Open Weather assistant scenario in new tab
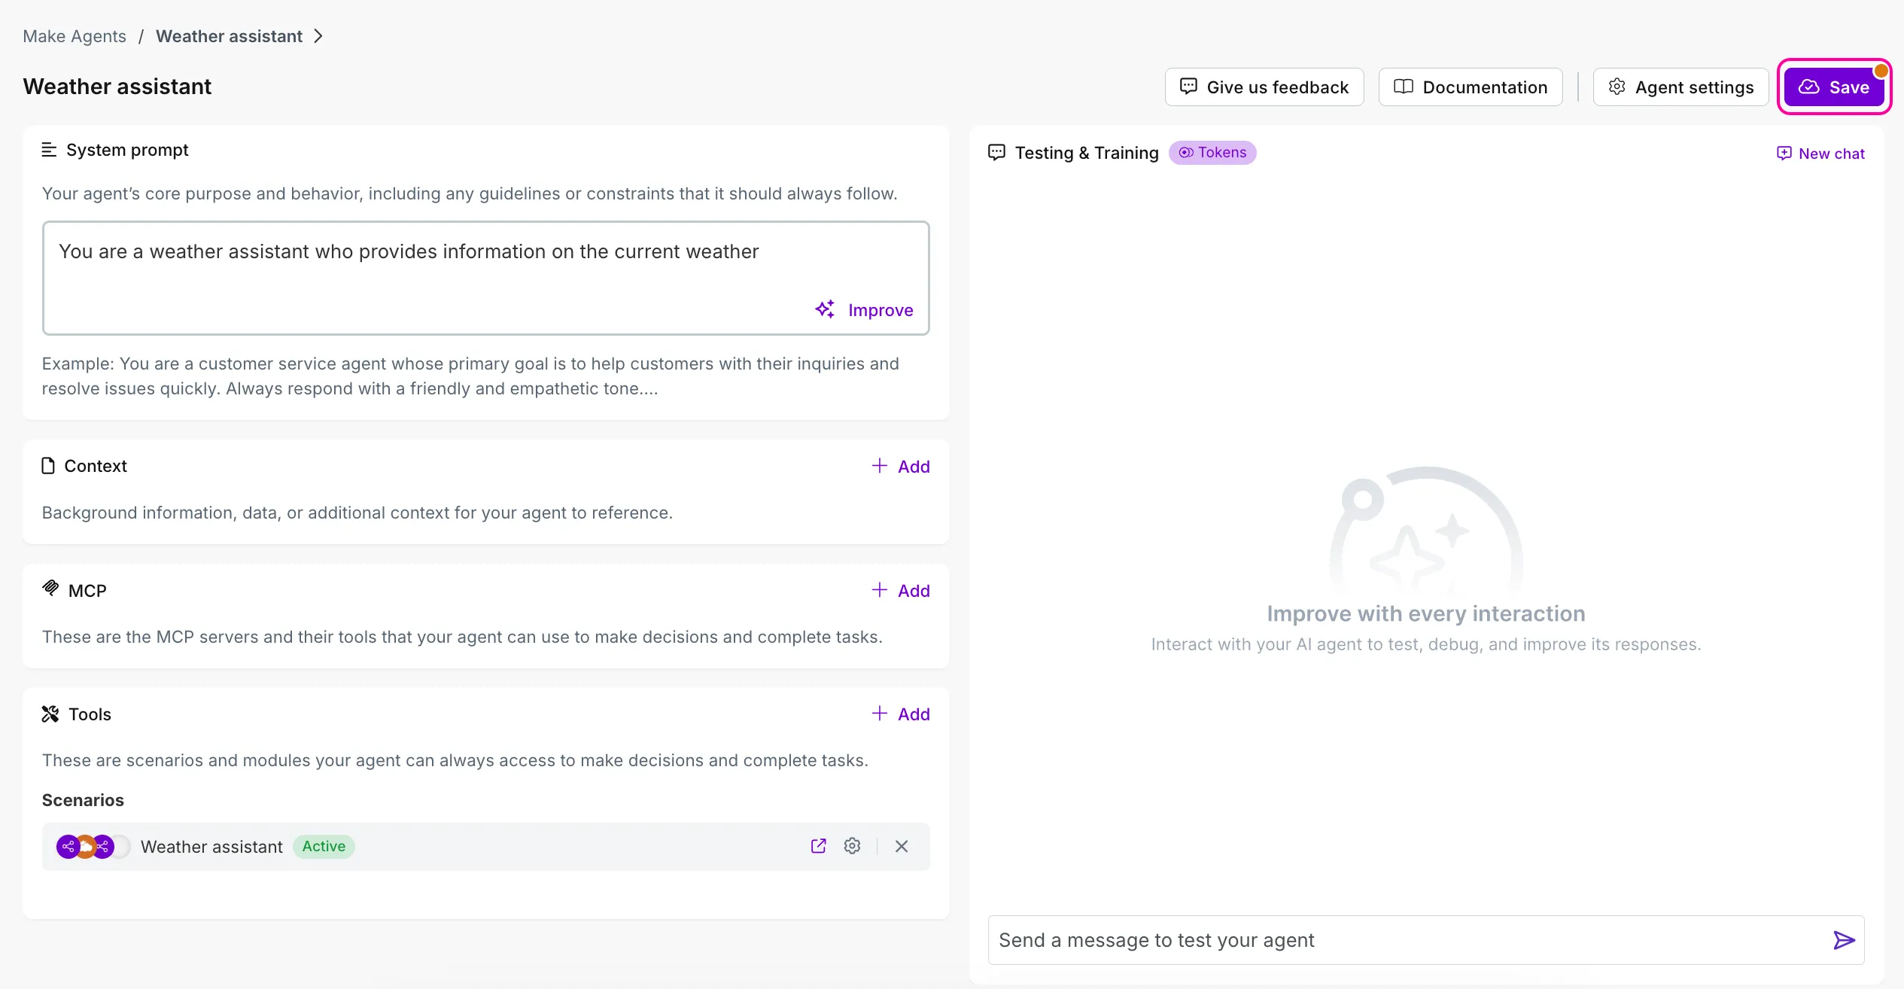This screenshot has width=1904, height=989. click(818, 846)
